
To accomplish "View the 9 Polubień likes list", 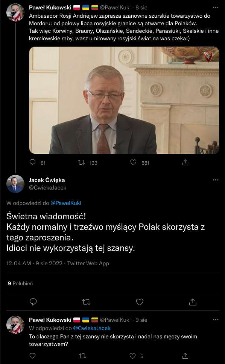I will [x=20, y=283].
